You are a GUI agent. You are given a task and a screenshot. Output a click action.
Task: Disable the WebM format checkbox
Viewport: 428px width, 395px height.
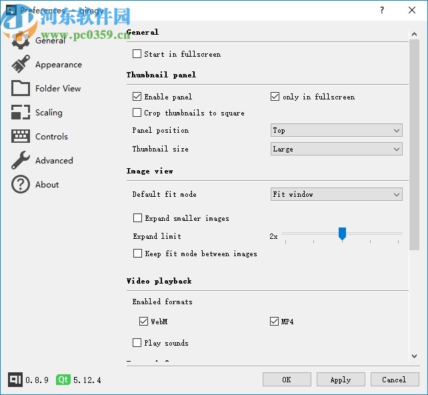pyautogui.click(x=143, y=321)
